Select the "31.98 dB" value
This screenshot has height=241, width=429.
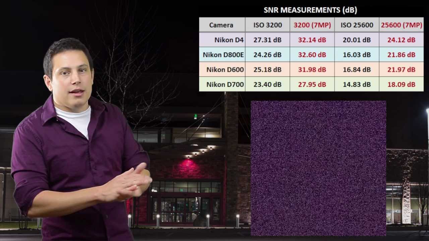[312, 70]
